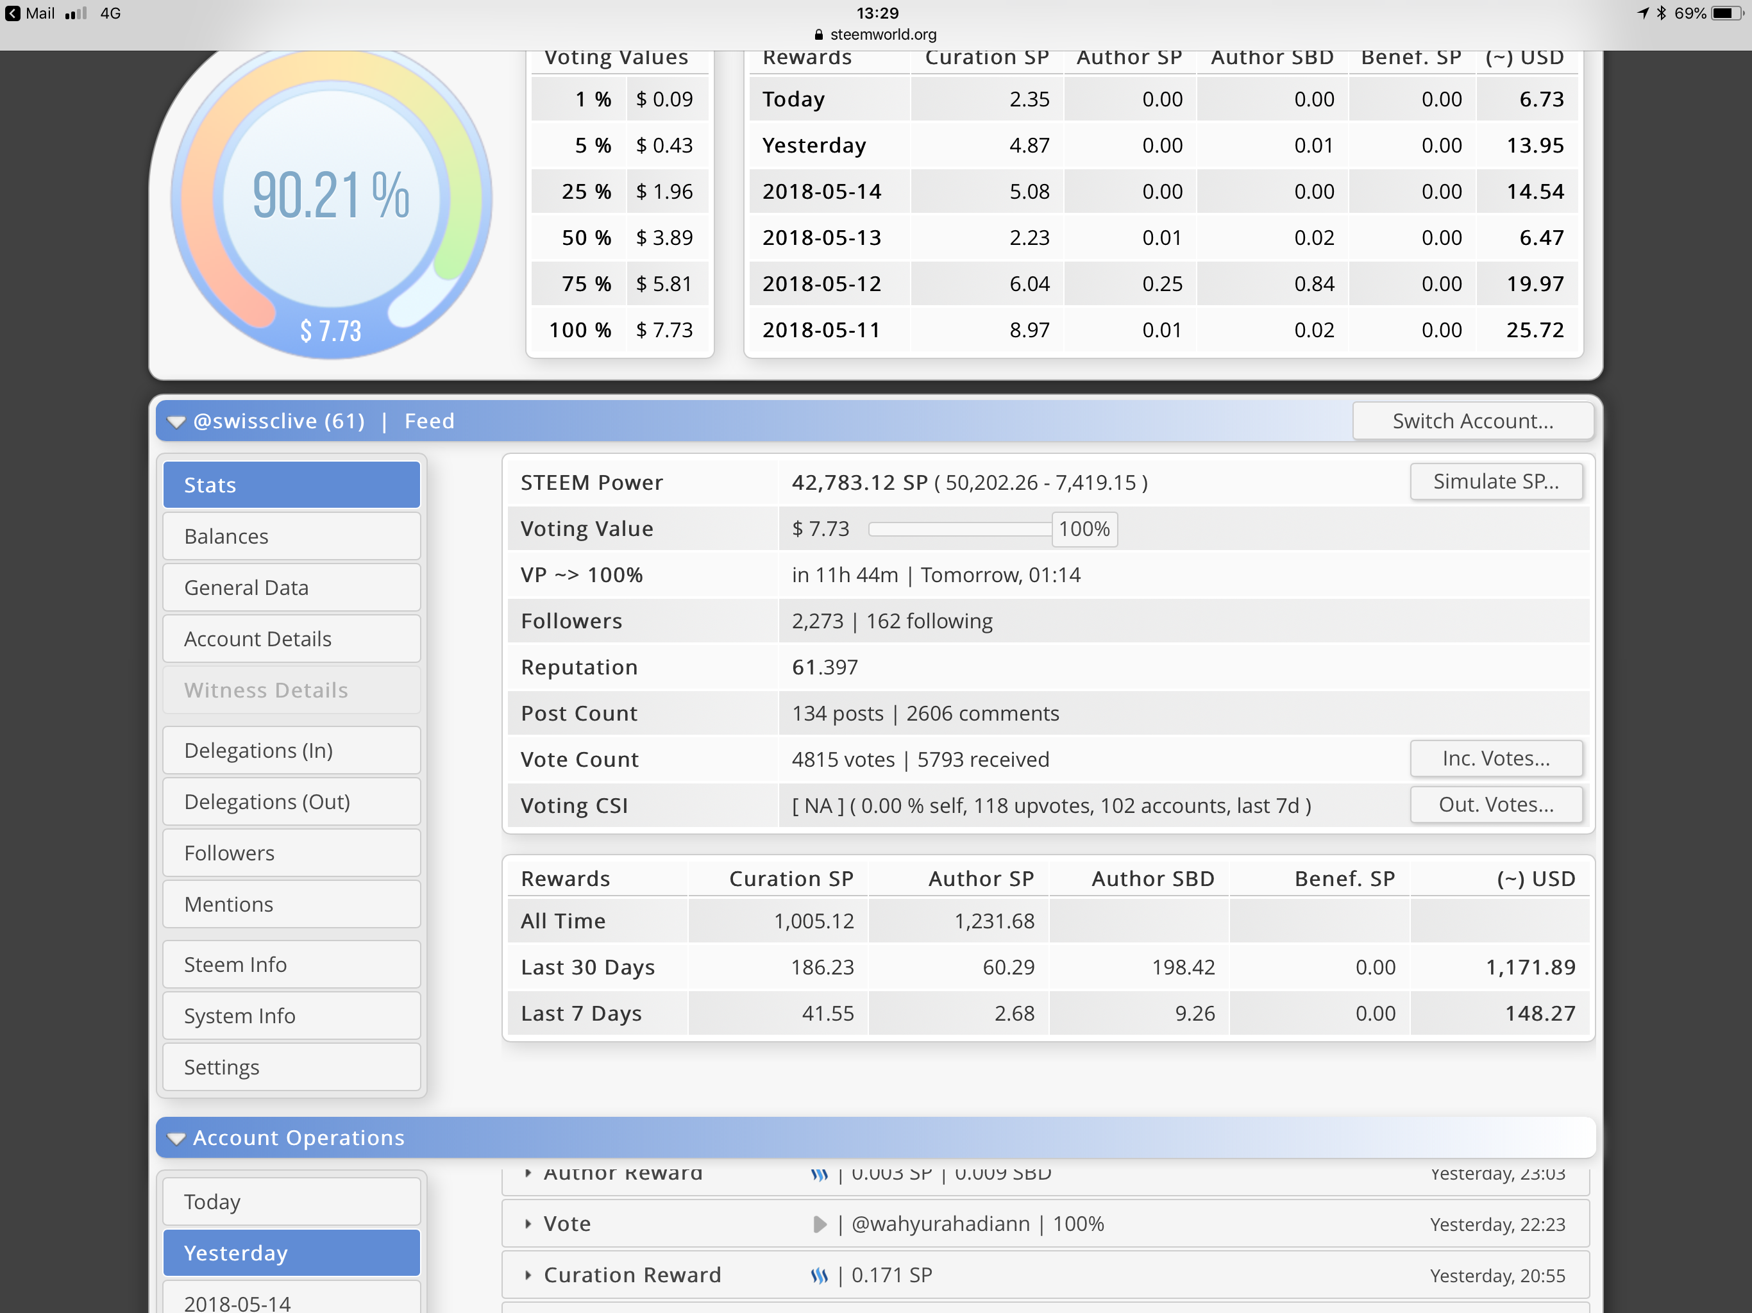Filter operations by Yesterday
This screenshot has width=1752, height=1313.
292,1253
